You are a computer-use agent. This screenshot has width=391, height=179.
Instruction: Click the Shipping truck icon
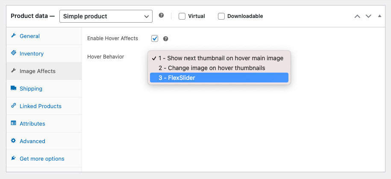pos(14,88)
